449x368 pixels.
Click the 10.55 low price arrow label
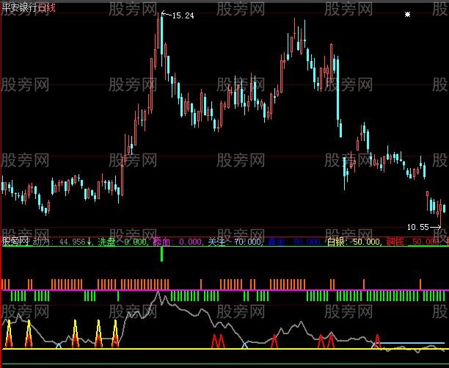coord(422,228)
